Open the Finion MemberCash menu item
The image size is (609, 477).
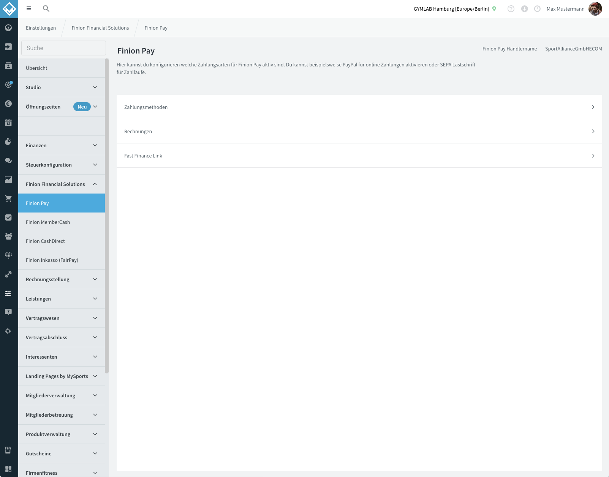(62, 222)
